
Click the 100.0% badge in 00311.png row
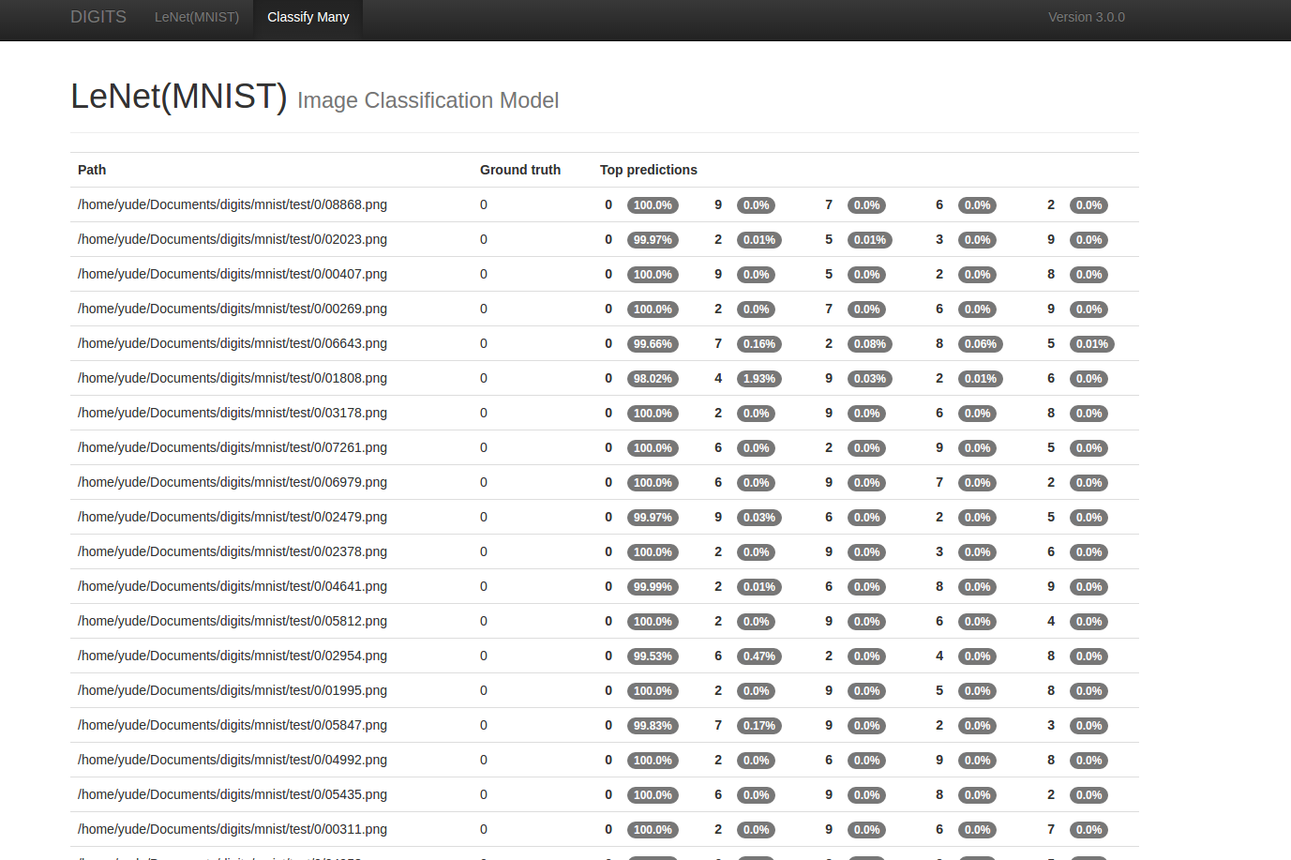click(653, 830)
